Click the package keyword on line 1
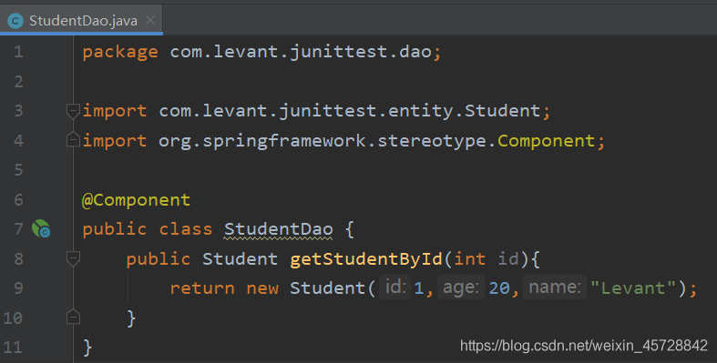Viewport: 717px width, 363px height. pyautogui.click(x=120, y=52)
